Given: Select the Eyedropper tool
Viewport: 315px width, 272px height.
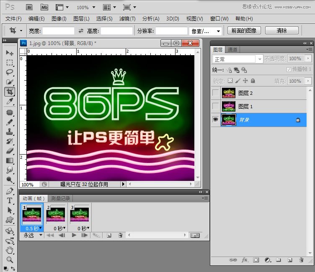Looking at the screenshot, I should coord(9,101).
